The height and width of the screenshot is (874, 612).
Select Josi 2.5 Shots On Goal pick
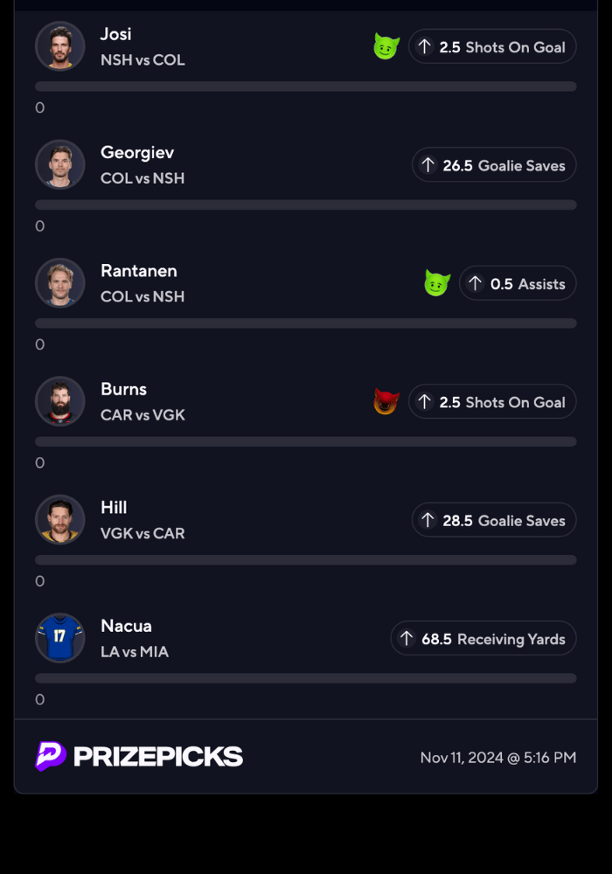click(492, 47)
